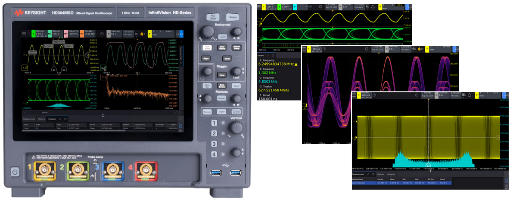Screen dimensions: 510x200
Task: Switch to the Measurements tab on the oscilloscope display
Action: click(29, 119)
